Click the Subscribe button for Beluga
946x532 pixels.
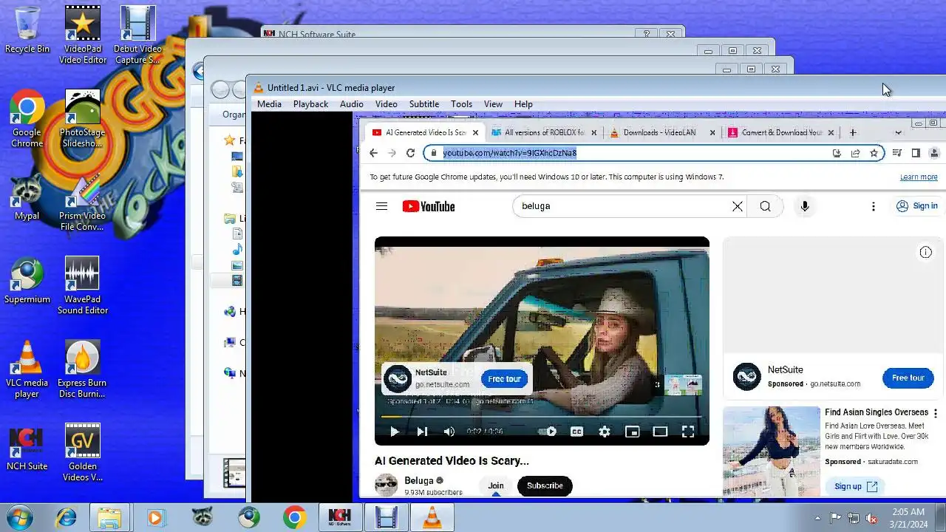pos(545,485)
